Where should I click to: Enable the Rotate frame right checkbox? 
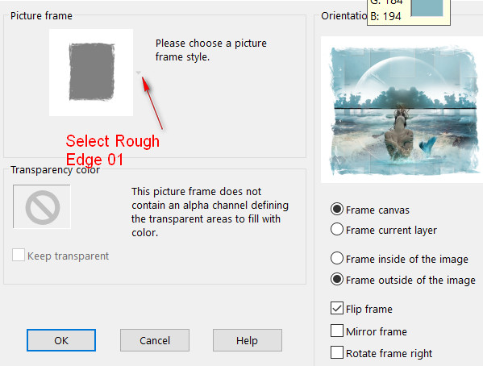click(337, 353)
